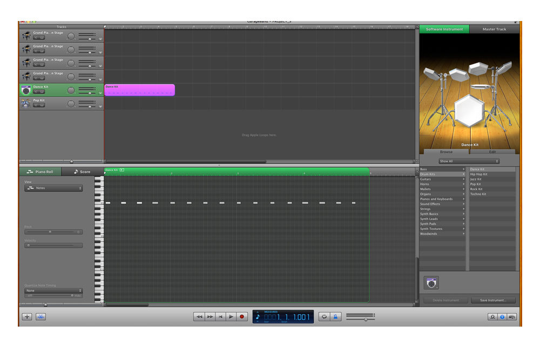The height and width of the screenshot is (346, 540).
Task: Select Jazz Kit instrument
Action: pos(492,179)
